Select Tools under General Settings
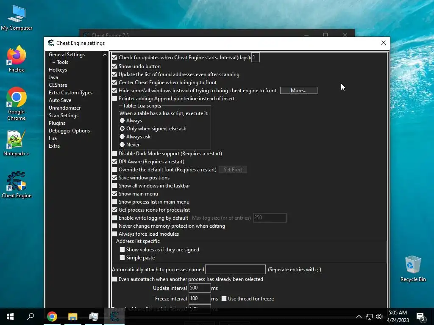 click(x=63, y=62)
